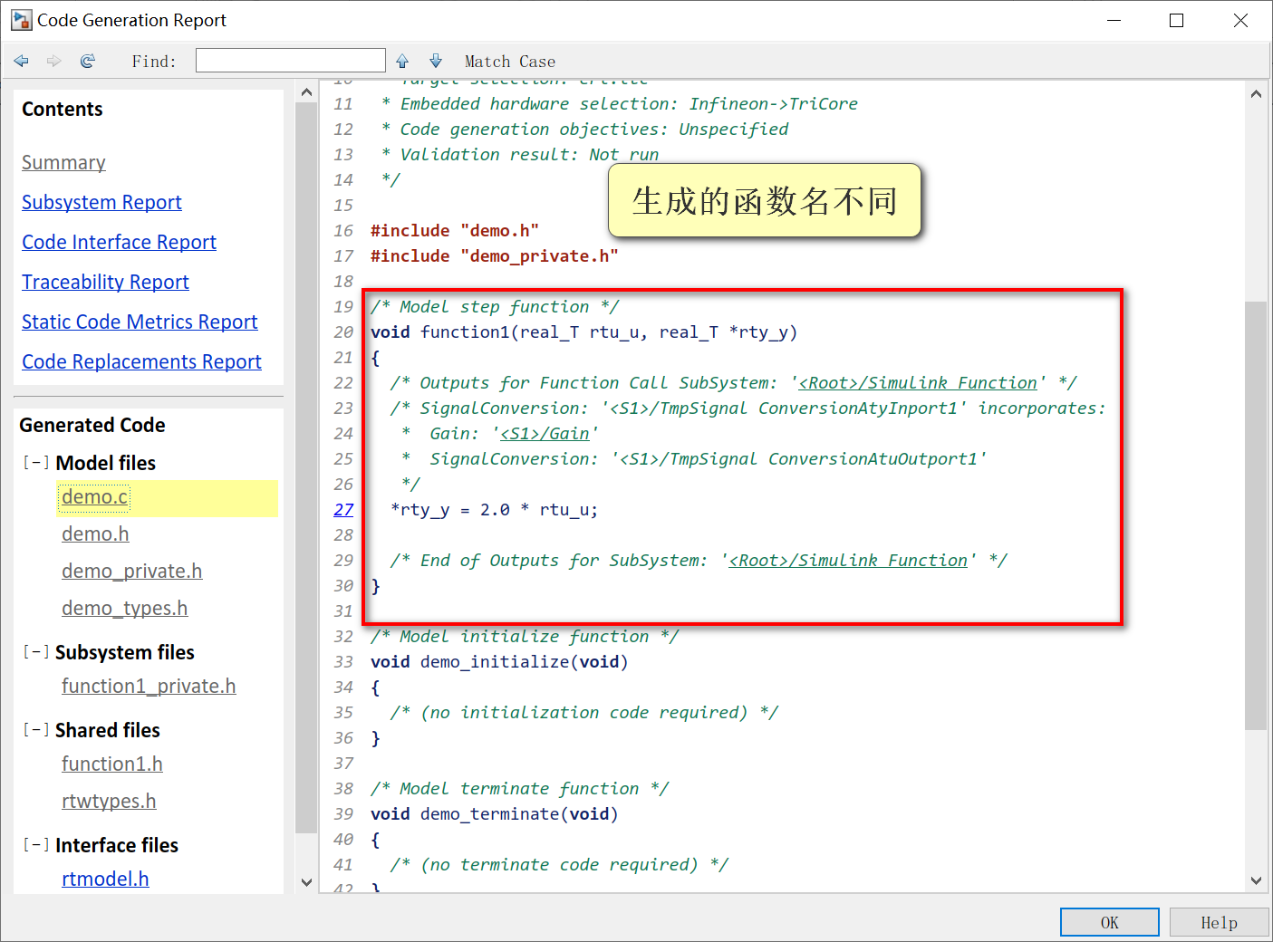The image size is (1273, 942).
Task: Collapse the Interface files section
Action: pyautogui.click(x=36, y=845)
